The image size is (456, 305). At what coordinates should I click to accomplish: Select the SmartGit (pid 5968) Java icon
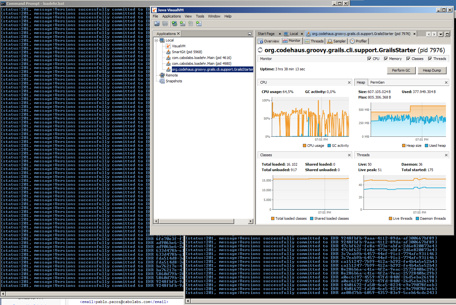tap(168, 52)
